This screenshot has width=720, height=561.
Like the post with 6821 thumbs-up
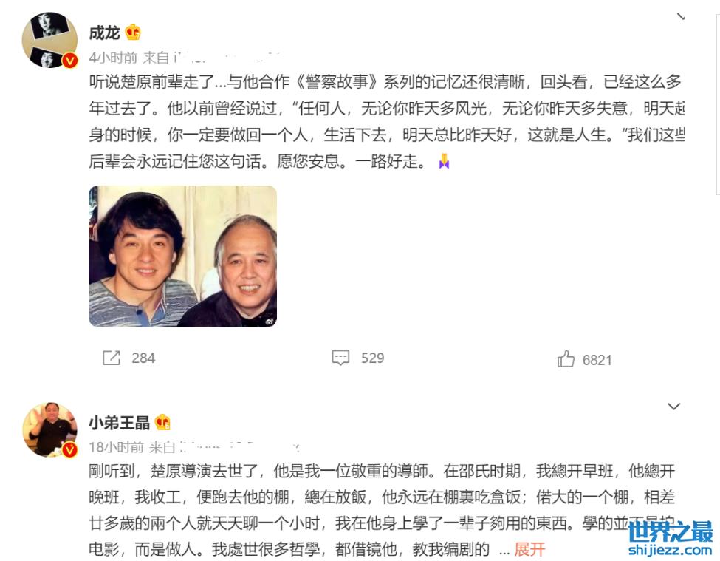pos(566,358)
